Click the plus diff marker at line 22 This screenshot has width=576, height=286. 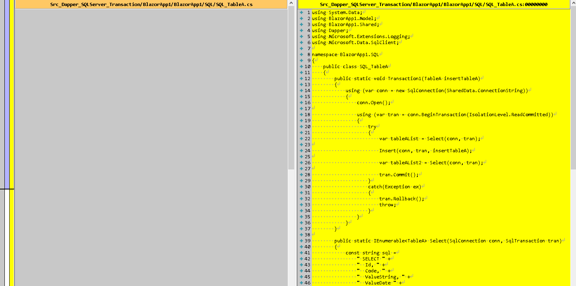click(x=301, y=139)
